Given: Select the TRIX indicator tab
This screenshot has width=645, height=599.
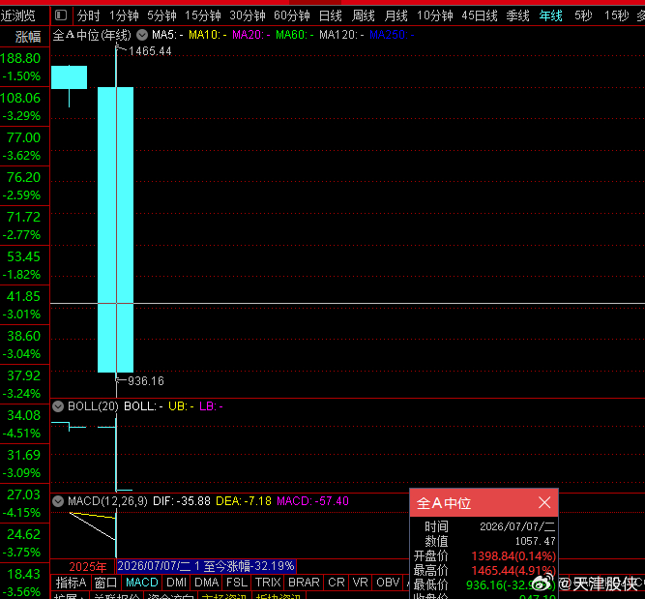Looking at the screenshot, I should tap(268, 583).
